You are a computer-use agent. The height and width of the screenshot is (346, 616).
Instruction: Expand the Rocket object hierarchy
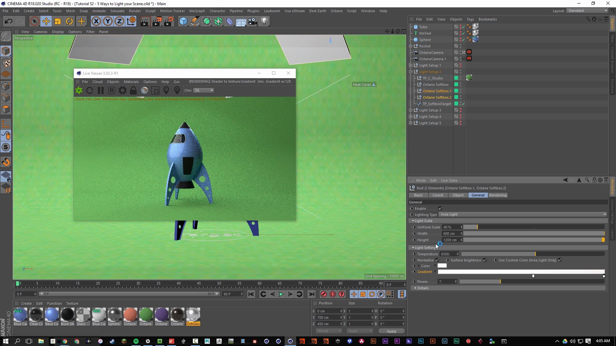click(410, 46)
